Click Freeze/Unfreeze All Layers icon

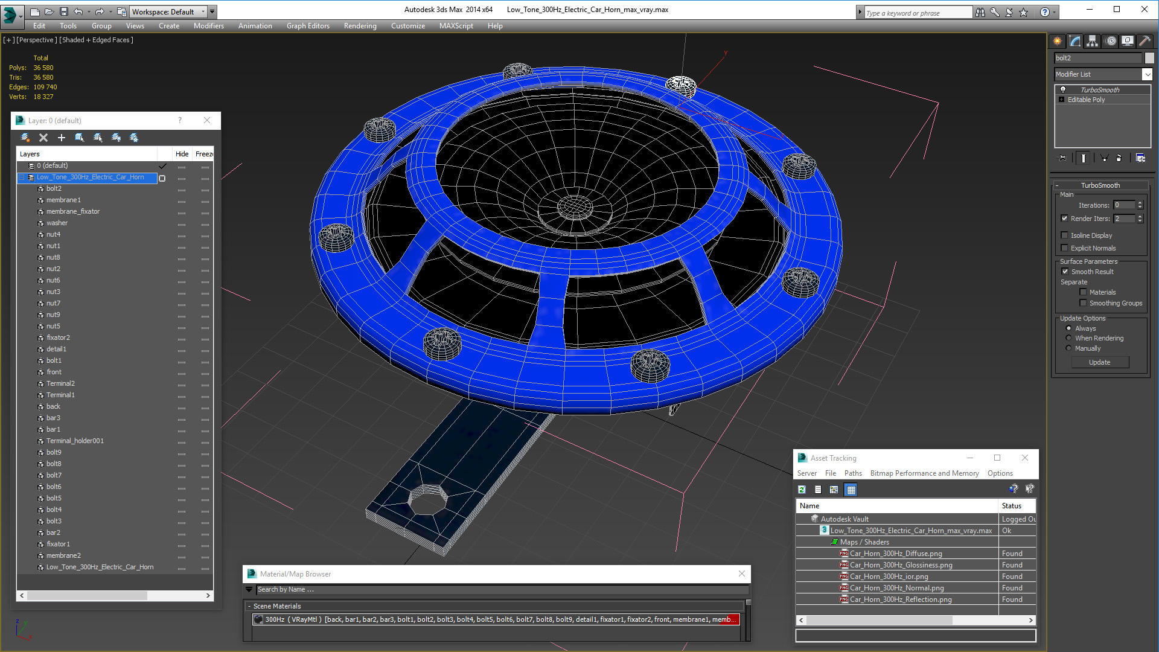pos(134,138)
